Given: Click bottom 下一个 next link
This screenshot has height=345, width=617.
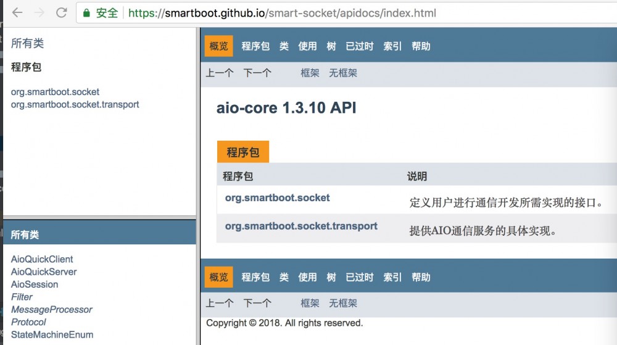Looking at the screenshot, I should point(257,303).
